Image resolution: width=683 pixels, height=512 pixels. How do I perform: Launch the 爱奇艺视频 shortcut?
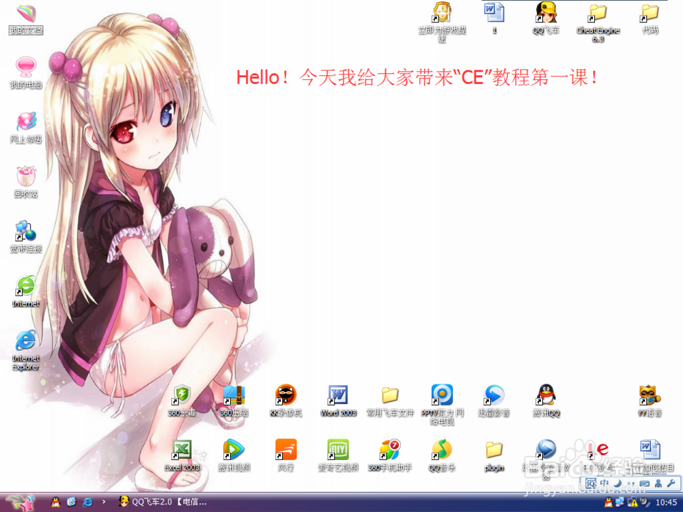338,455
